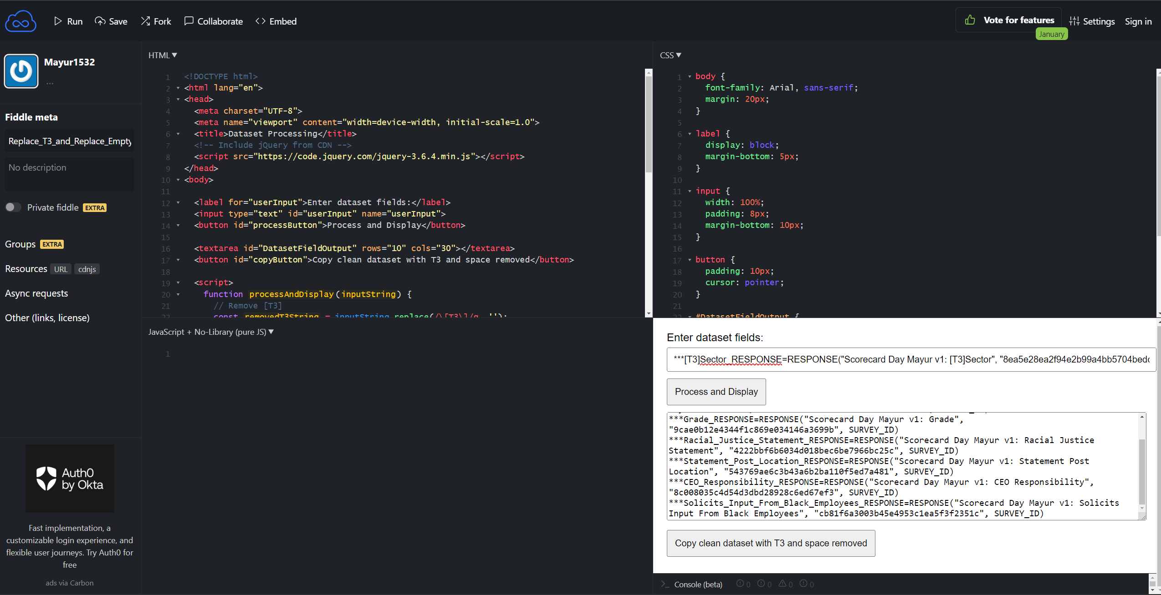
Task: Collapse the CSS button rule on line 17
Action: 690,260
